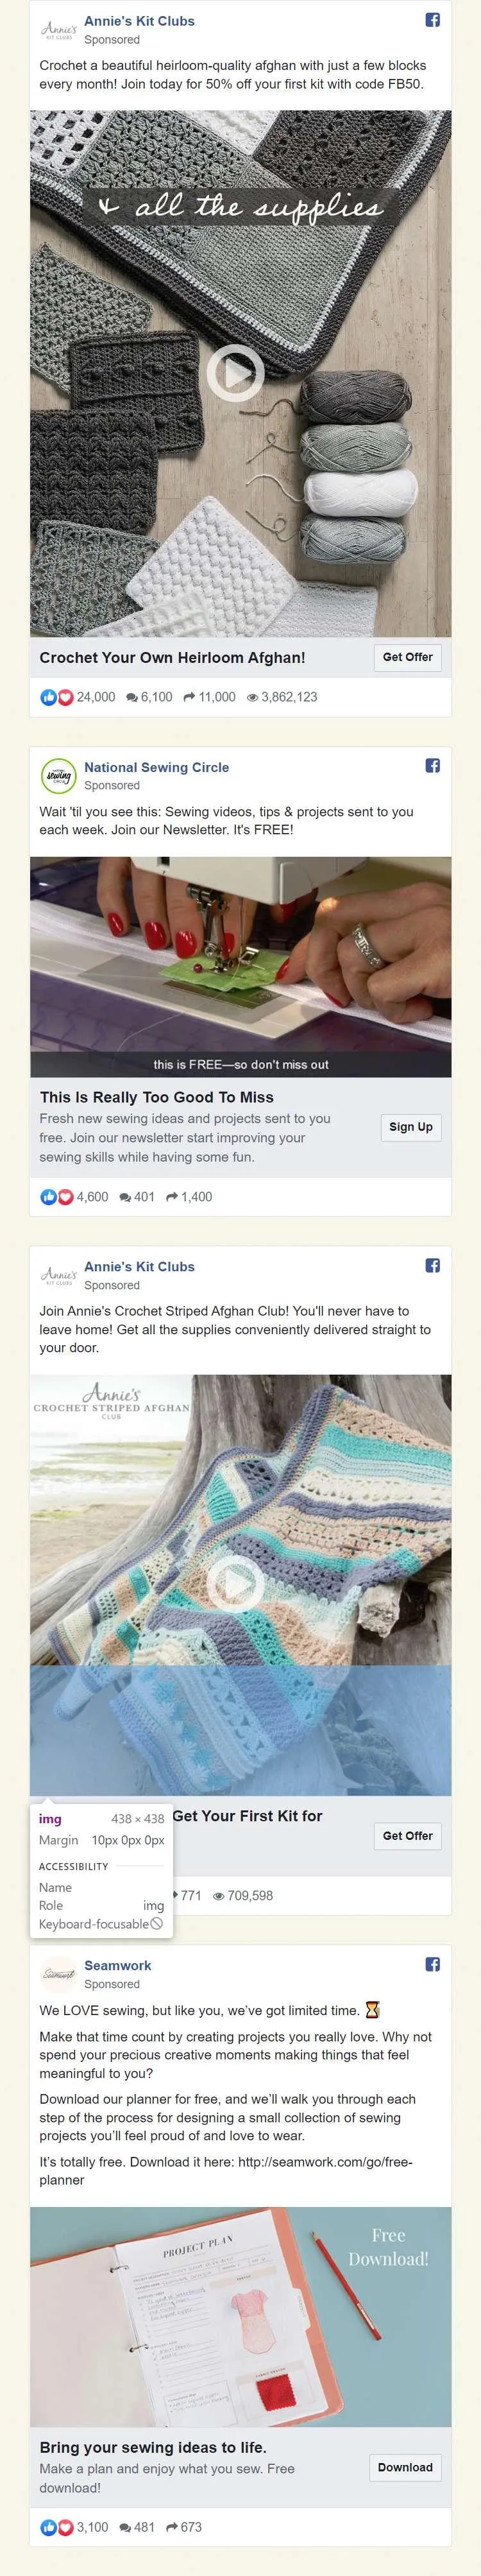Play the Crochet Striped Afghan Club video
481x2576 pixels.
pyautogui.click(x=235, y=1585)
